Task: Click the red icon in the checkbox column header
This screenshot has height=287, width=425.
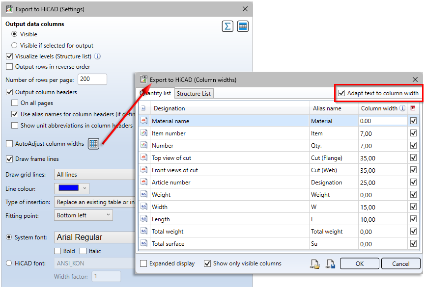Action: 413,108
